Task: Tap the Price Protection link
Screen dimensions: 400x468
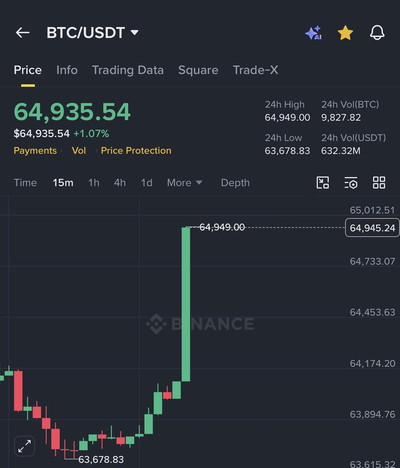Action: pos(136,150)
